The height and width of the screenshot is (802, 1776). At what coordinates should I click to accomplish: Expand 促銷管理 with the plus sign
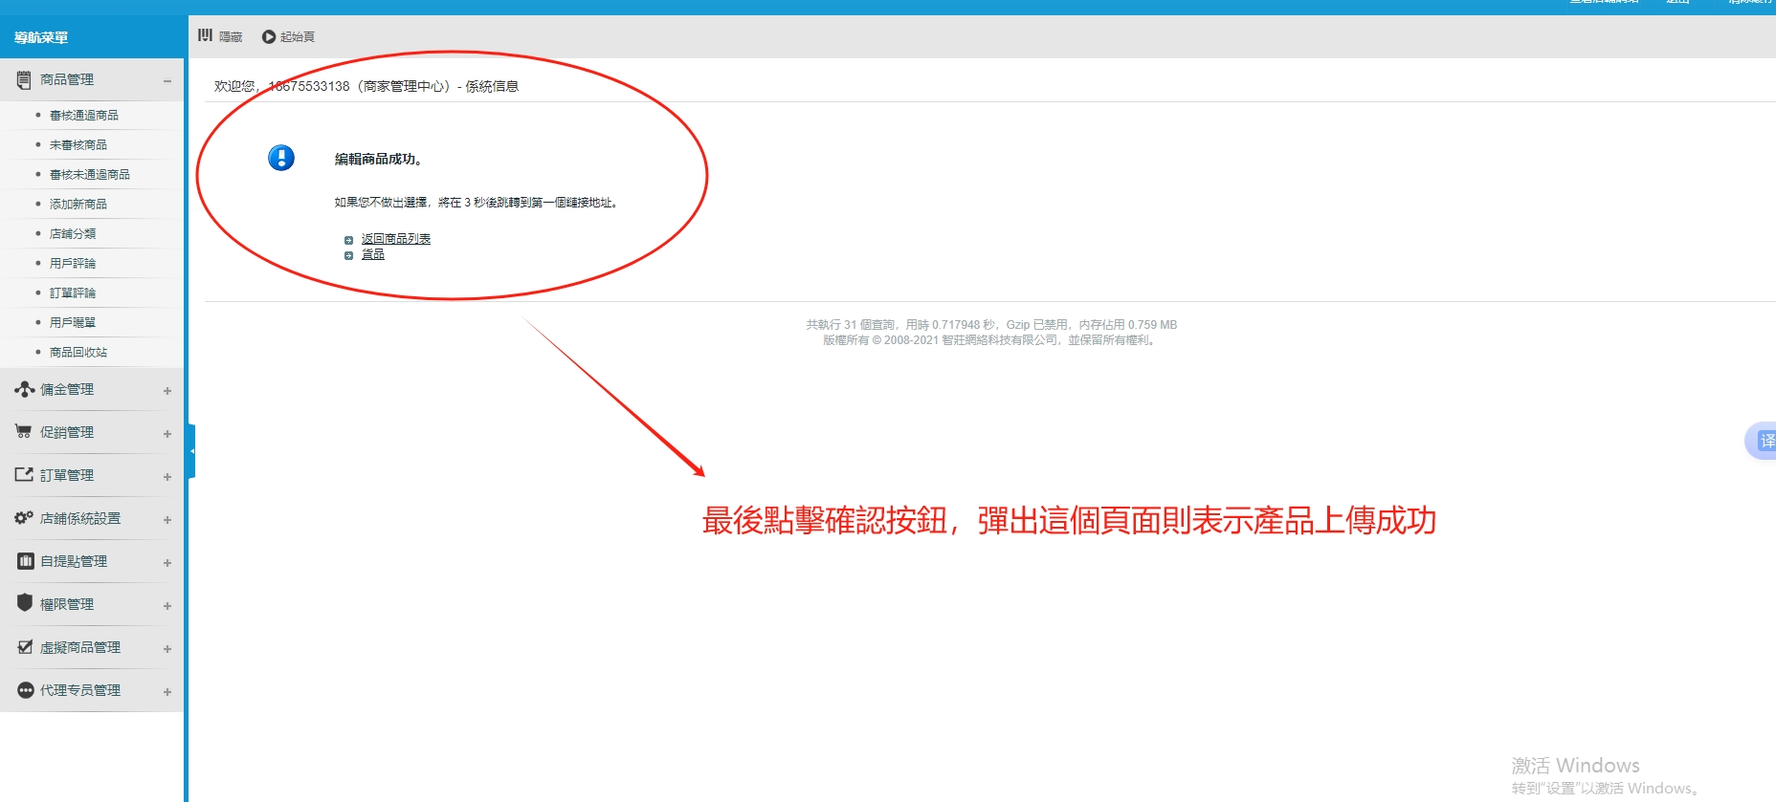[167, 434]
